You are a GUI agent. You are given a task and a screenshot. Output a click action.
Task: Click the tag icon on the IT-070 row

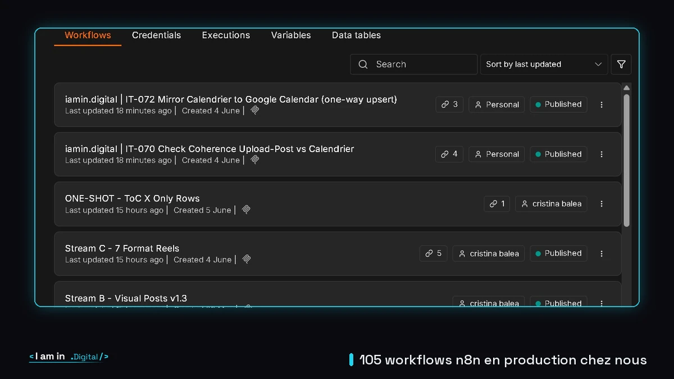[255, 160]
